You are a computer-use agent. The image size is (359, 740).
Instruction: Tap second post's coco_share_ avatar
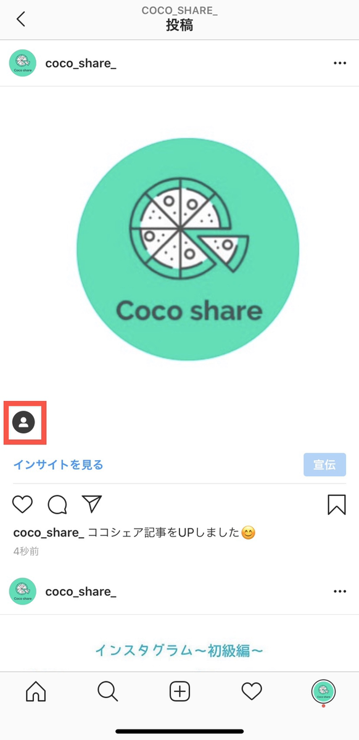23,591
